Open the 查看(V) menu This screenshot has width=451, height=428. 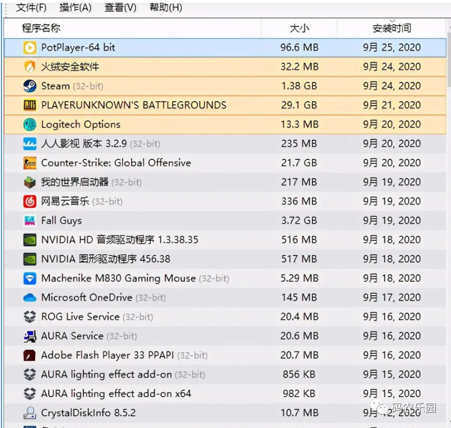click(x=120, y=7)
